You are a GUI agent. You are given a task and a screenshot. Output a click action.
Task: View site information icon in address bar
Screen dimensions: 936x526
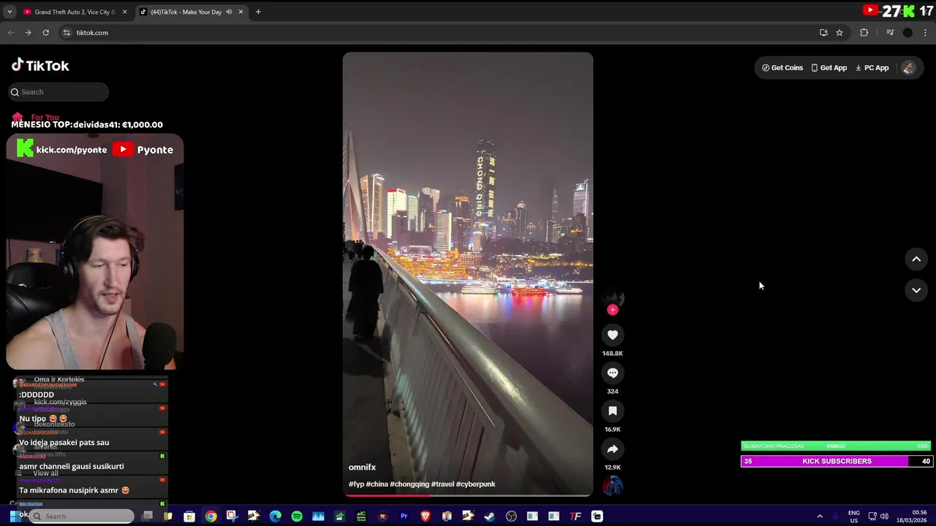(67, 32)
